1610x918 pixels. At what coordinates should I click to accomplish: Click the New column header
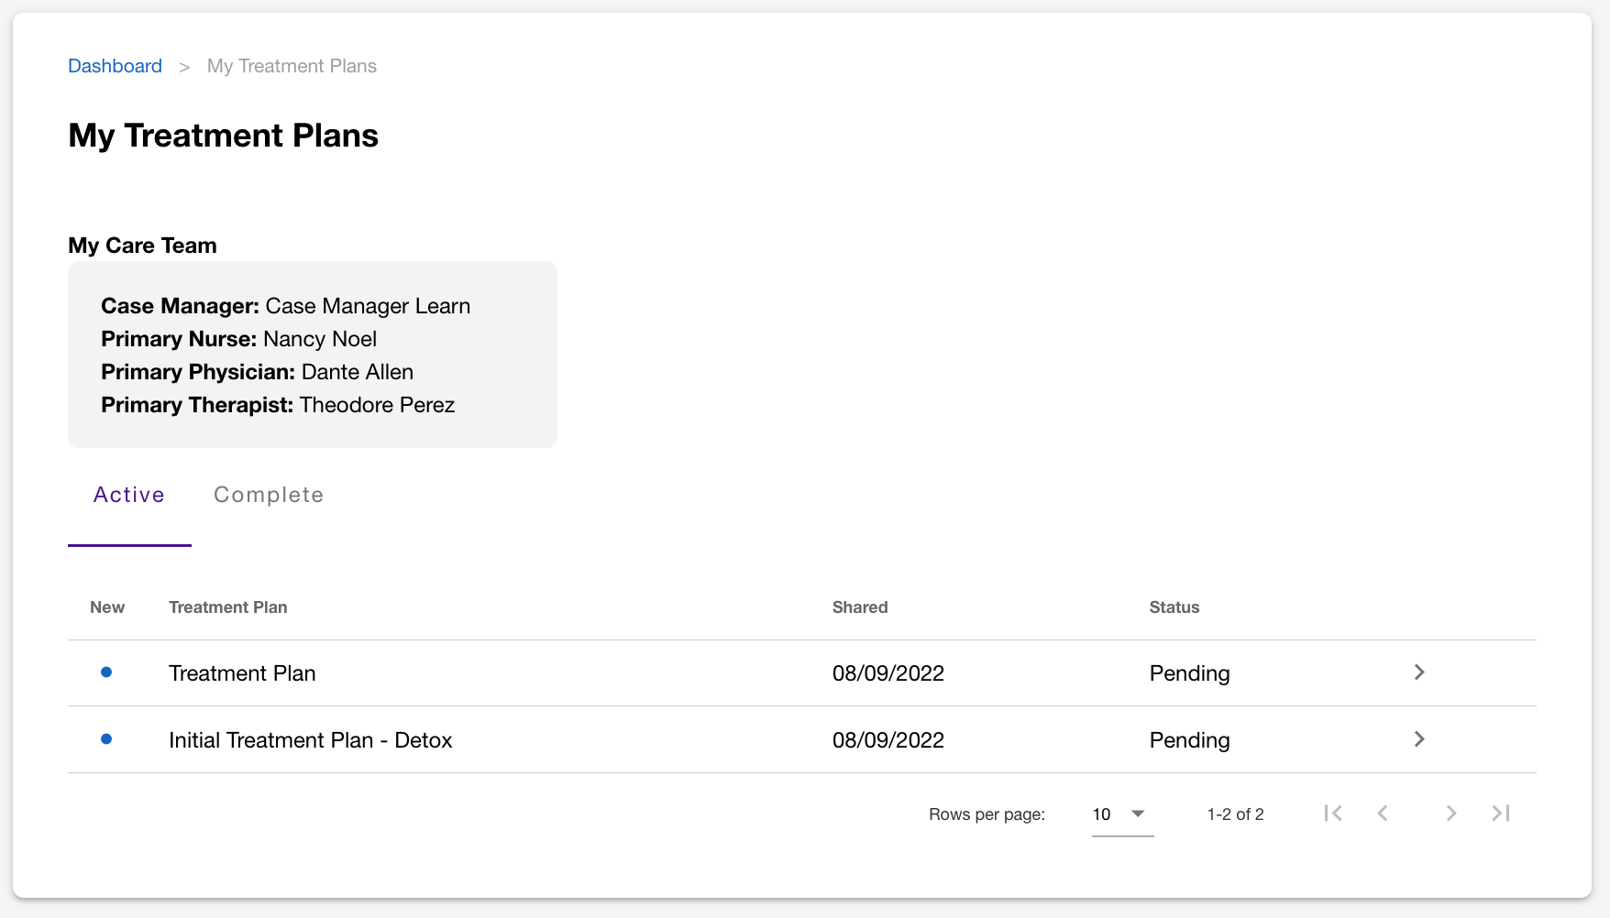pyautogui.click(x=107, y=607)
